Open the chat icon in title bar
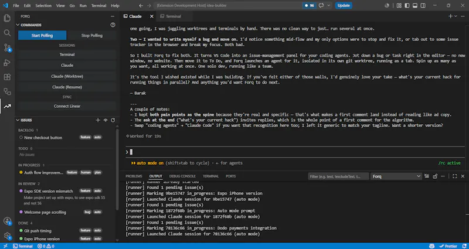Image resolution: width=469 pixels, height=249 pixels. click(321, 5)
